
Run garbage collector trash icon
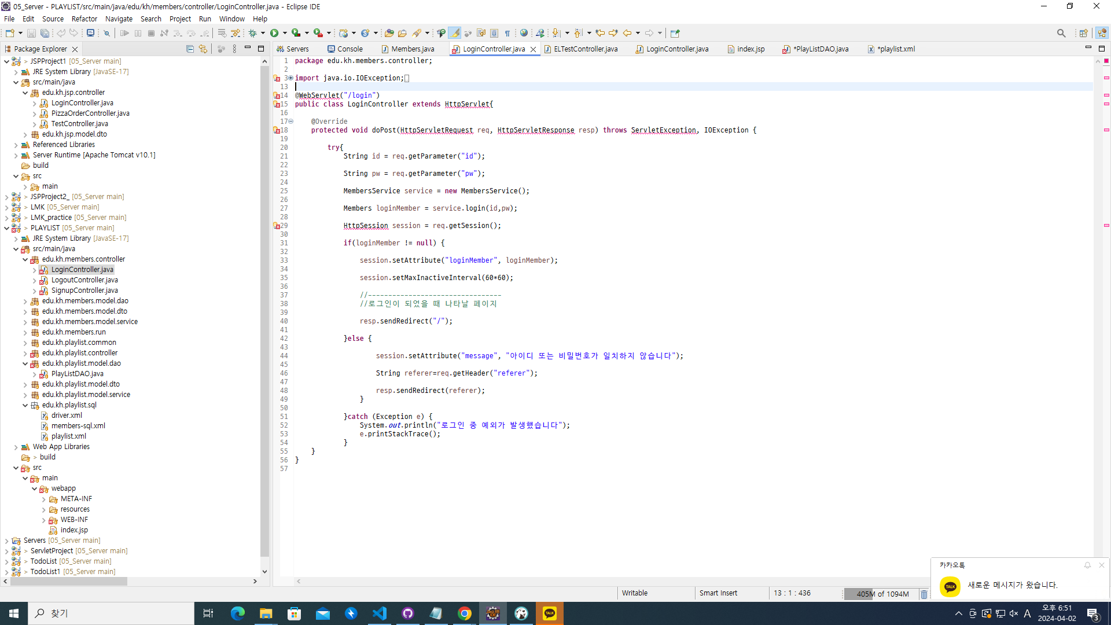click(x=924, y=594)
